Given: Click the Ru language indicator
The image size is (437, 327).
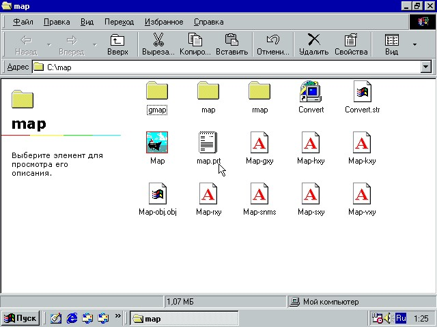Looking at the screenshot, I should click(x=401, y=318).
